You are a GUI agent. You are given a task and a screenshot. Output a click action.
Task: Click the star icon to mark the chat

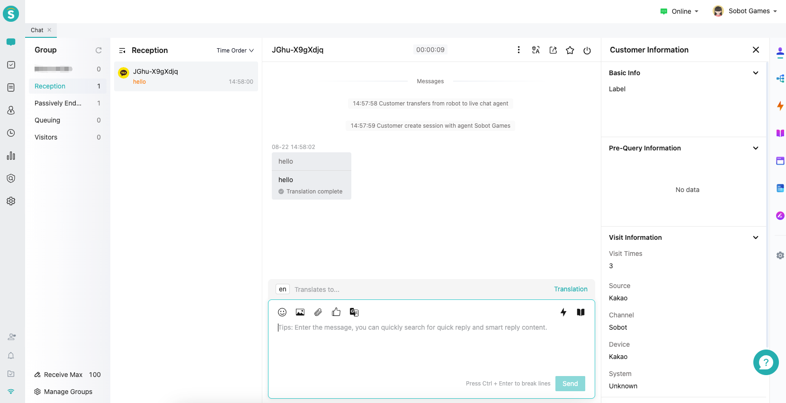(570, 50)
